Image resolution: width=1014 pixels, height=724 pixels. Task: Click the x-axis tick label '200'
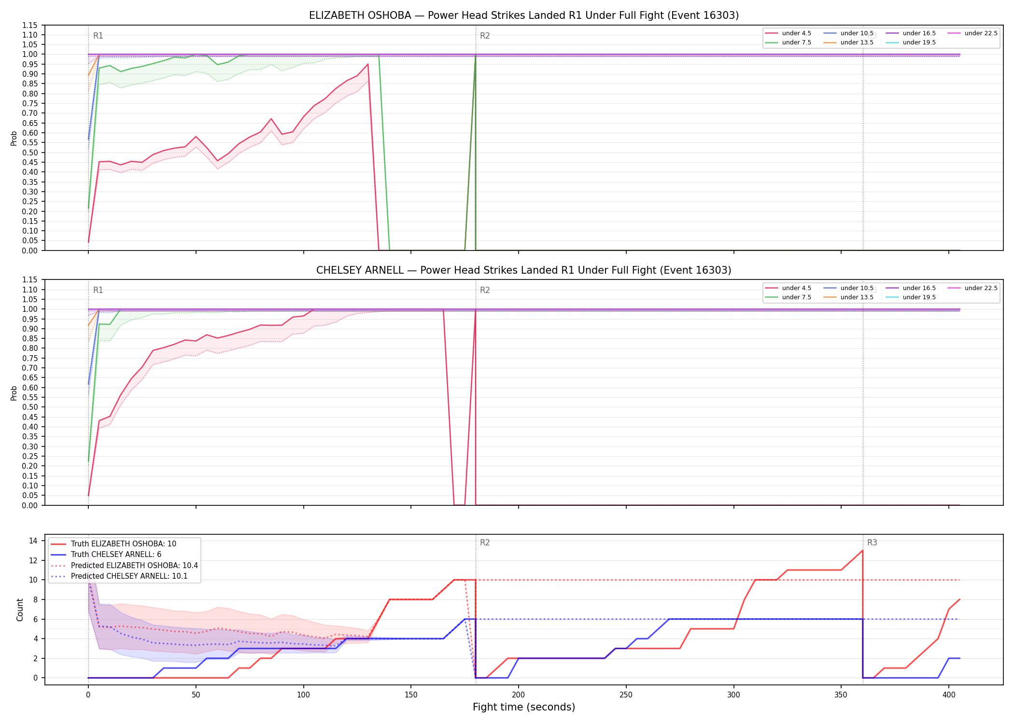point(519,695)
